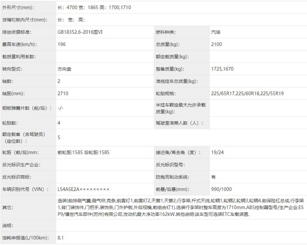The height and width of the screenshot is (245, 307).
Task: Click track value 前轮距:1585 后轮距:1585
Action: pyautogui.click(x=83, y=152)
